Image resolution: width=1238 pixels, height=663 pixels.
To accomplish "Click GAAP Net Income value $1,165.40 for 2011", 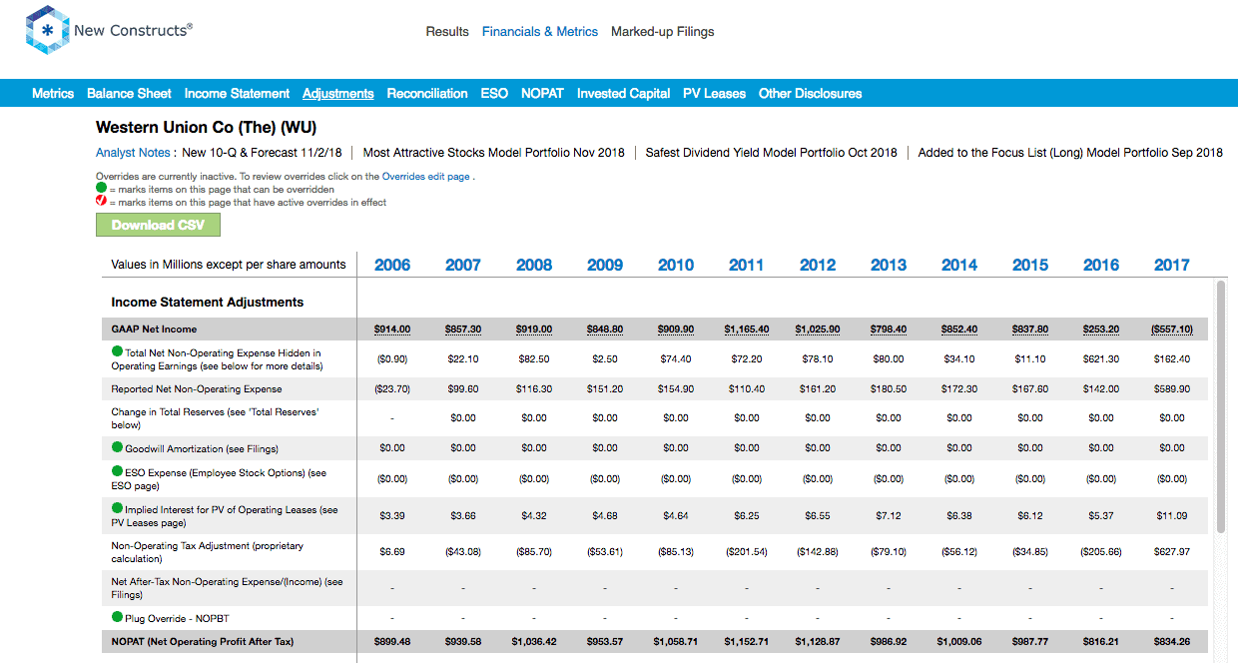I will tap(747, 329).
